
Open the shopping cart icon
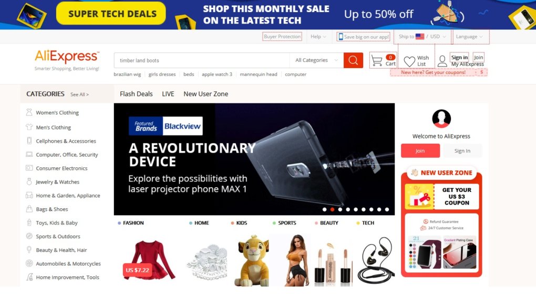pyautogui.click(x=377, y=61)
